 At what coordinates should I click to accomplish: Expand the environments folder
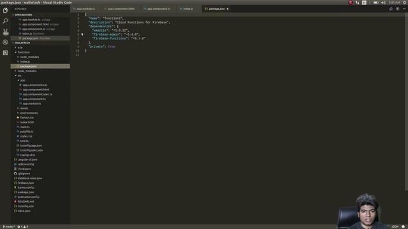tap(29, 113)
